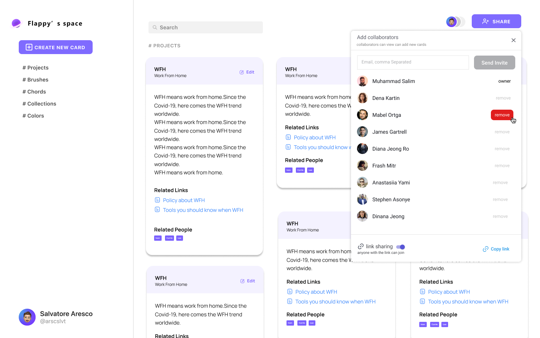
Task: Open Policy about WFH link in first card
Action: 184,200
